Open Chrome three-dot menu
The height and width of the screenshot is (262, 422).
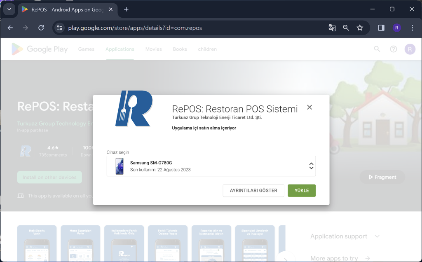tap(412, 28)
